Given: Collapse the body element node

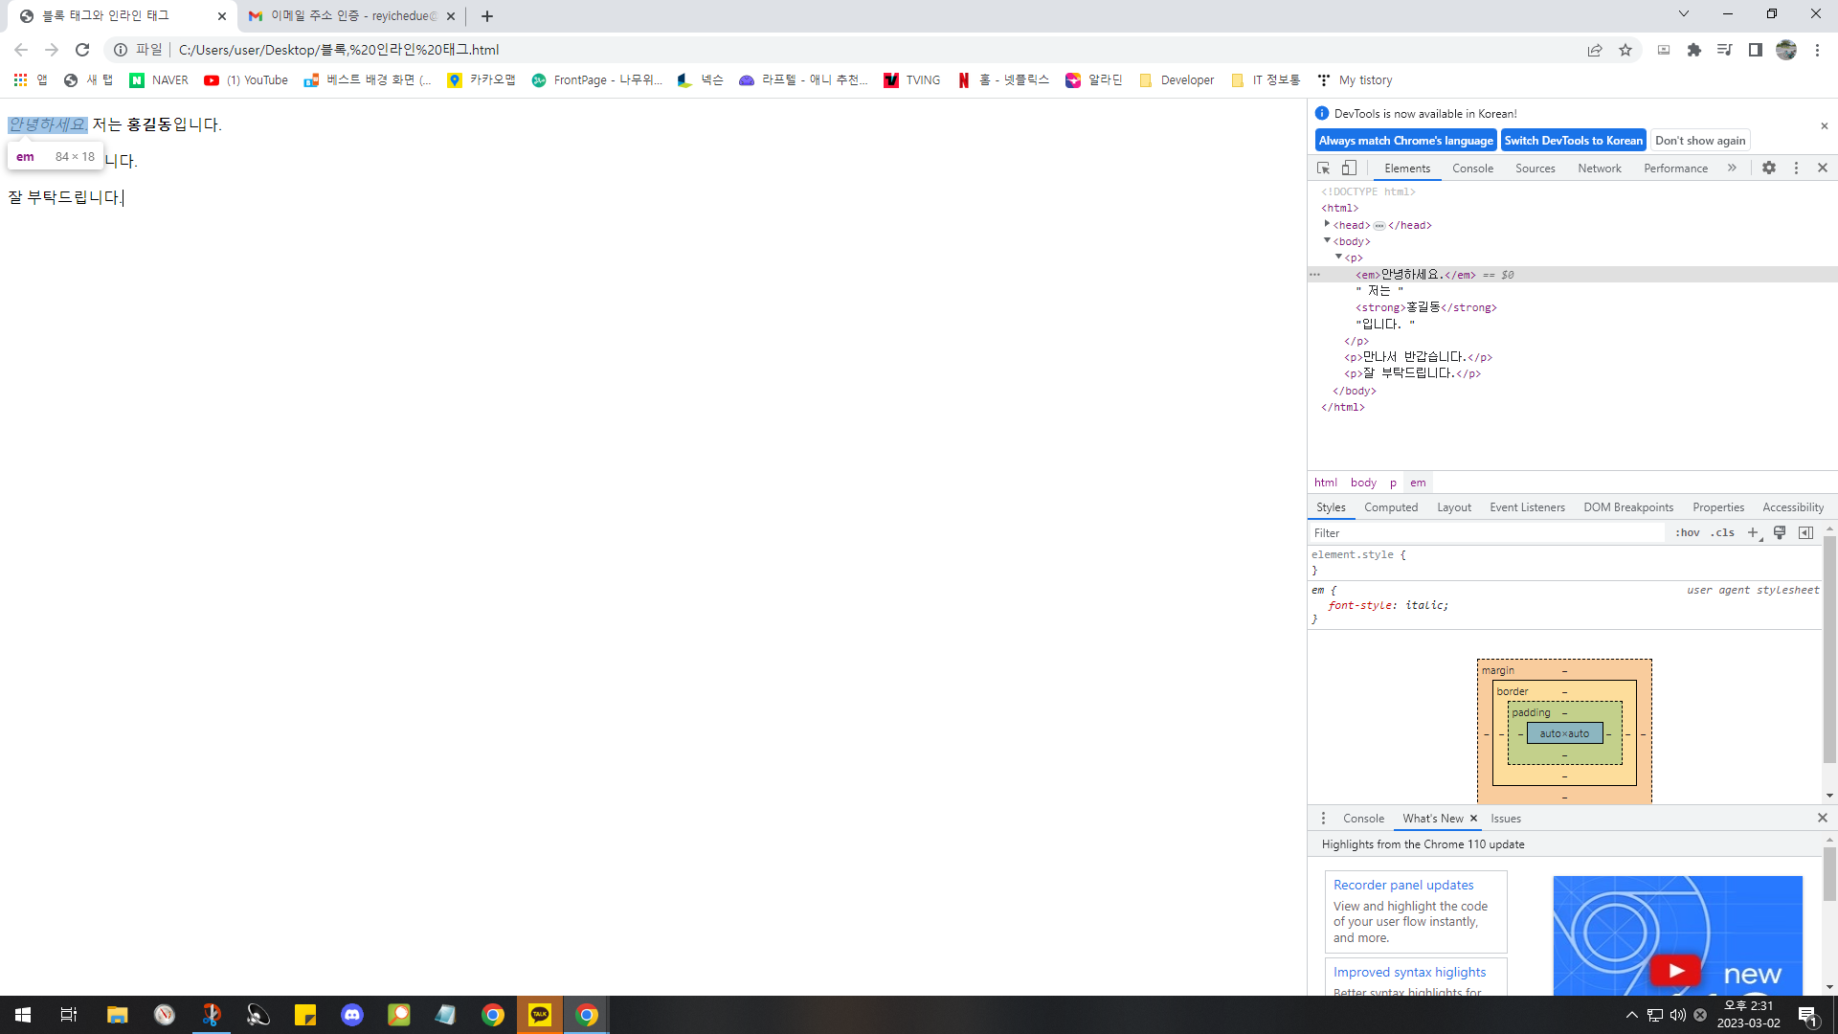Looking at the screenshot, I should coord(1327,240).
